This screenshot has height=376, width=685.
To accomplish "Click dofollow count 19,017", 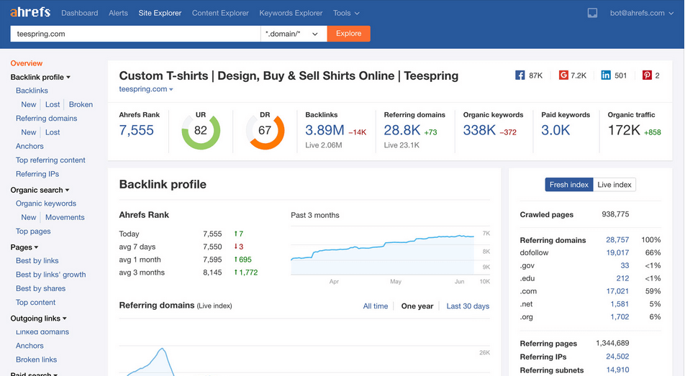I will 617,252.
